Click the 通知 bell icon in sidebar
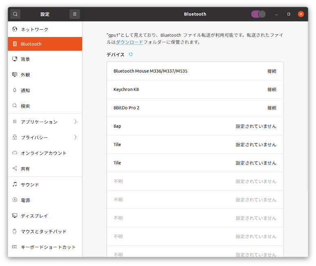The height and width of the screenshot is (266, 316). tap(15, 90)
